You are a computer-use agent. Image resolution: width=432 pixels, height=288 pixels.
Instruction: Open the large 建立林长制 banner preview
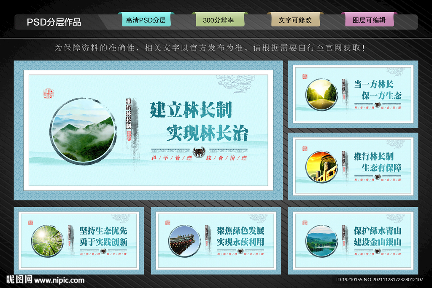coord(148,130)
